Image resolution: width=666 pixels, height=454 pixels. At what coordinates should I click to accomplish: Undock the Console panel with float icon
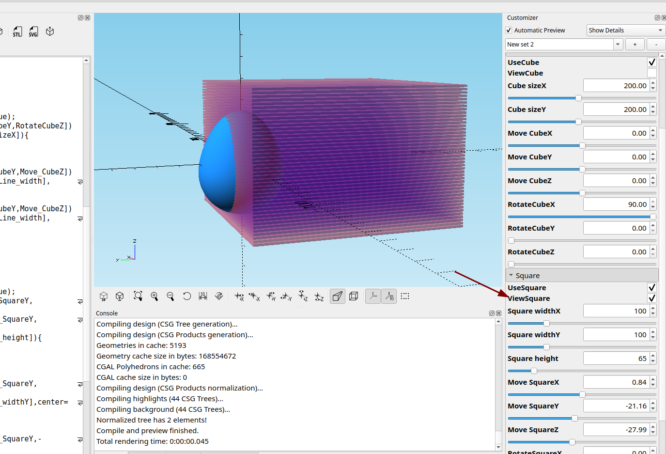492,313
